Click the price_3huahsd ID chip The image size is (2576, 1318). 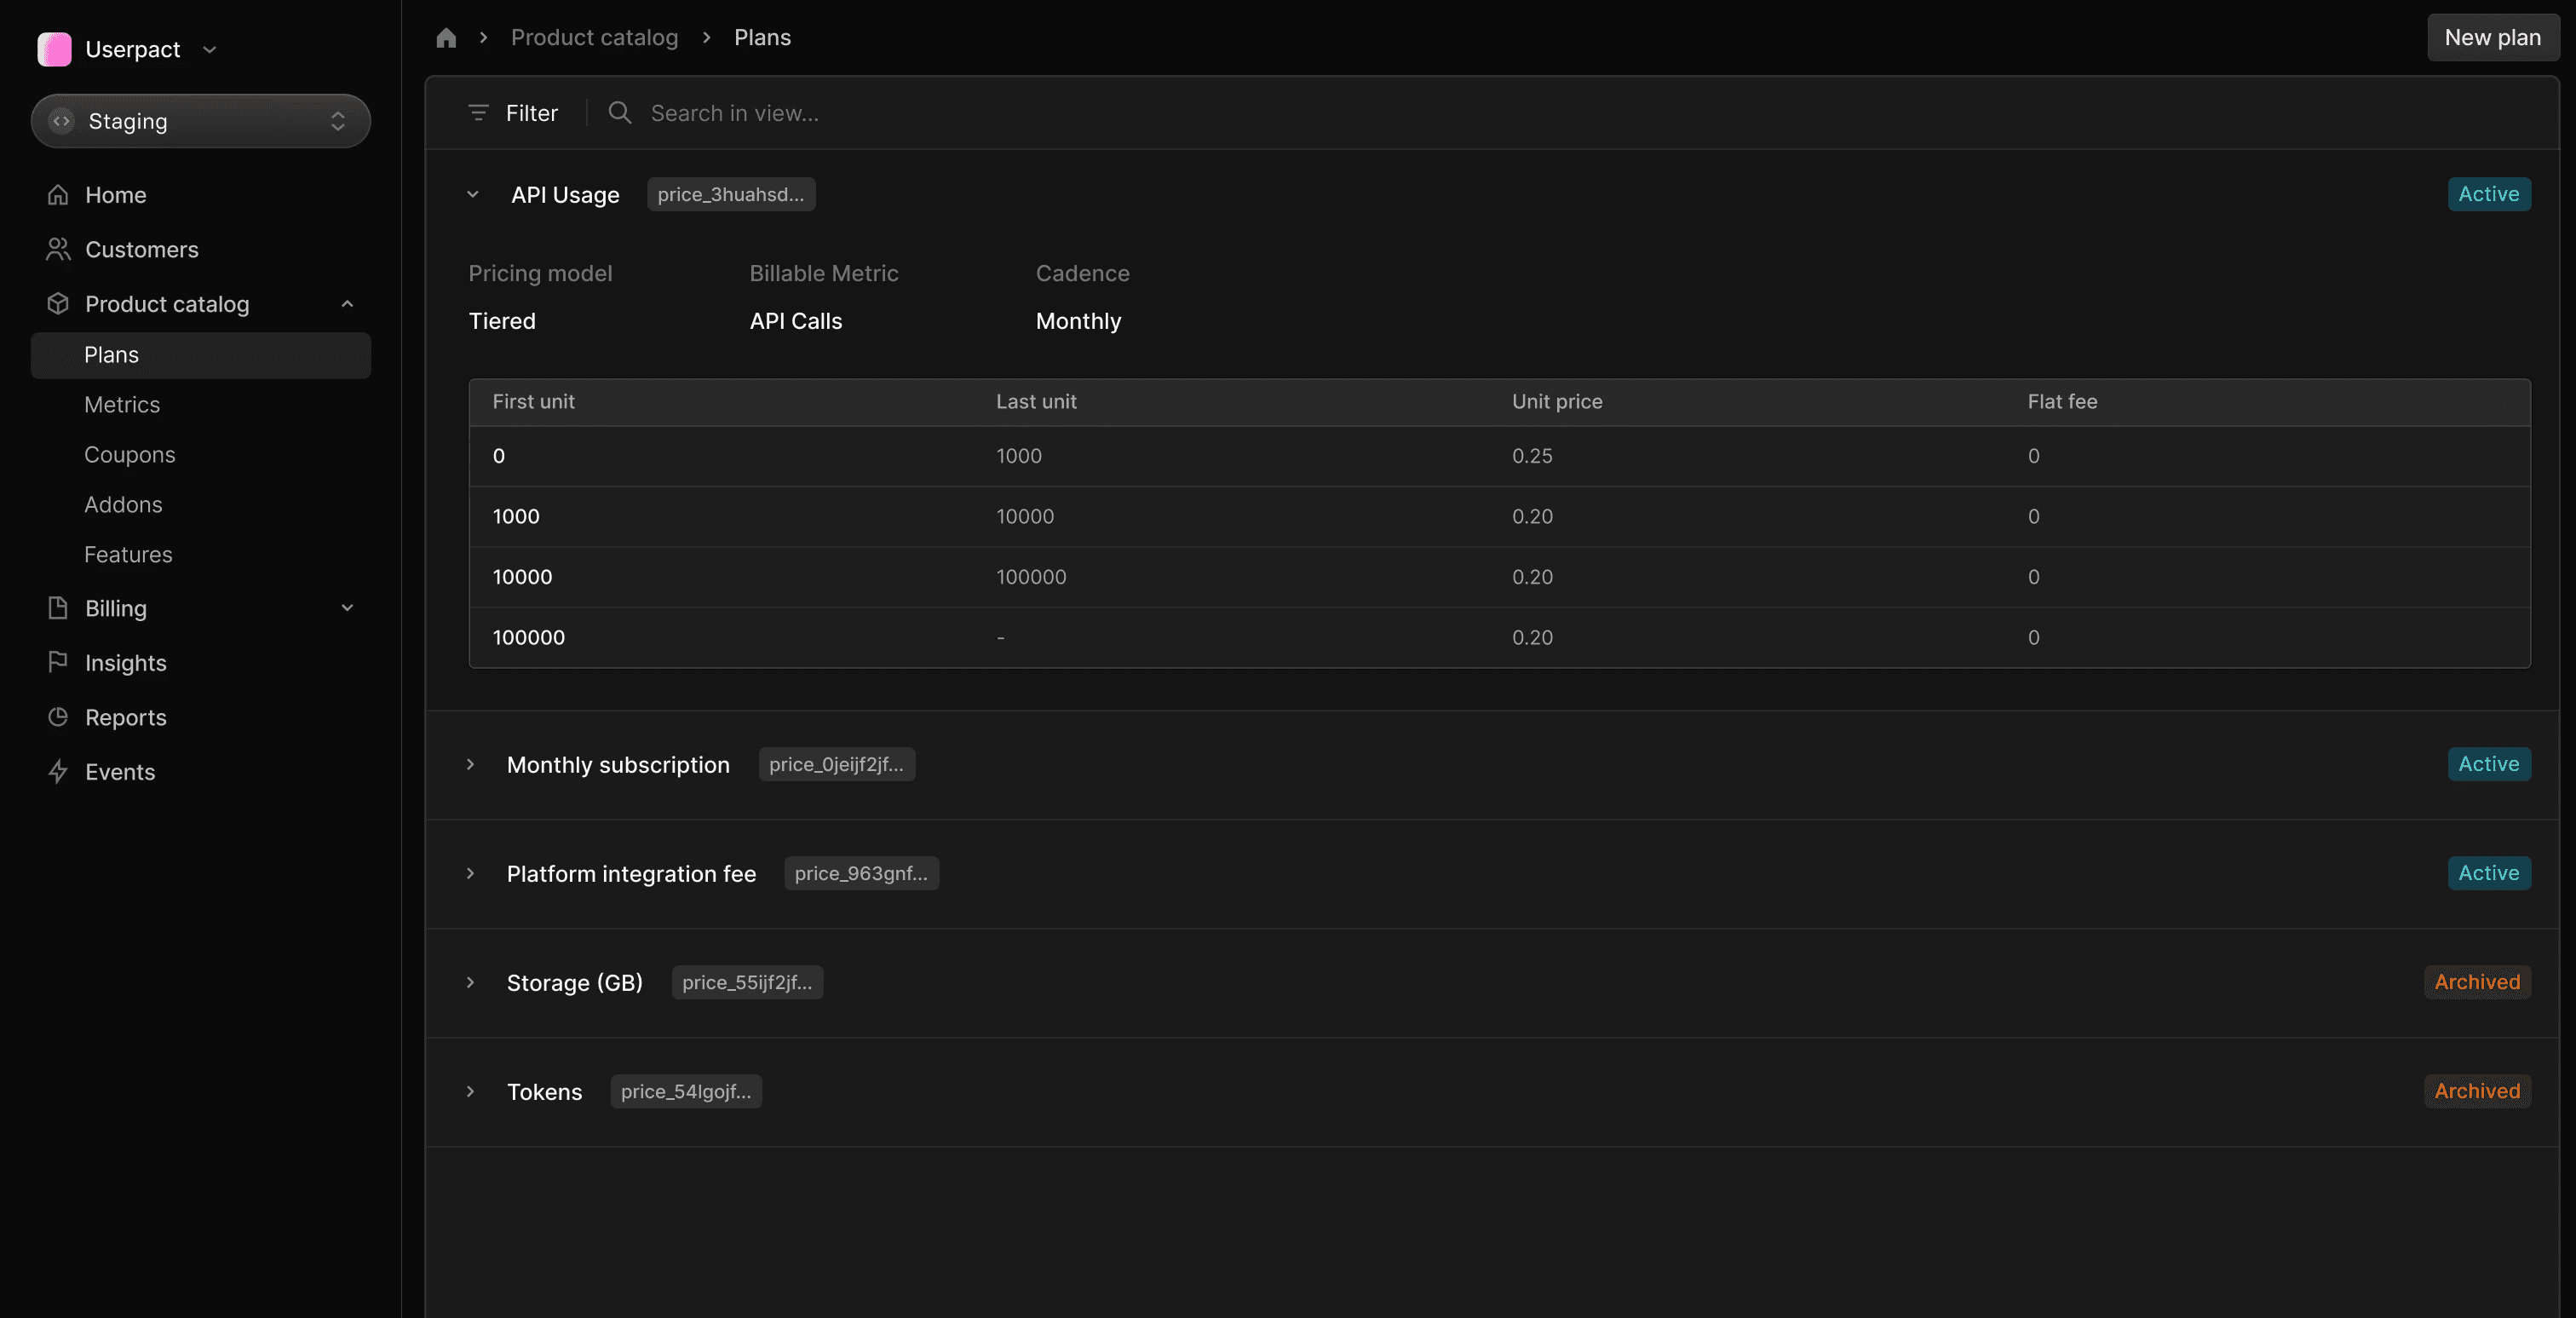tap(730, 195)
